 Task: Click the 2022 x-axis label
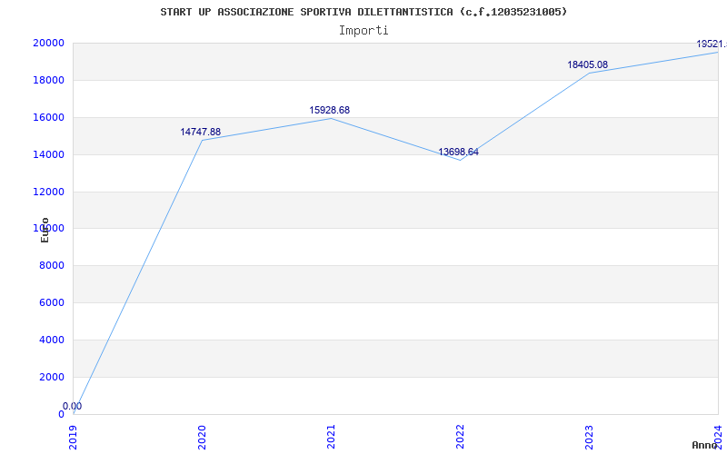click(460, 437)
